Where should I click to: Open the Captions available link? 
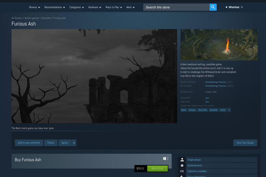197,171
